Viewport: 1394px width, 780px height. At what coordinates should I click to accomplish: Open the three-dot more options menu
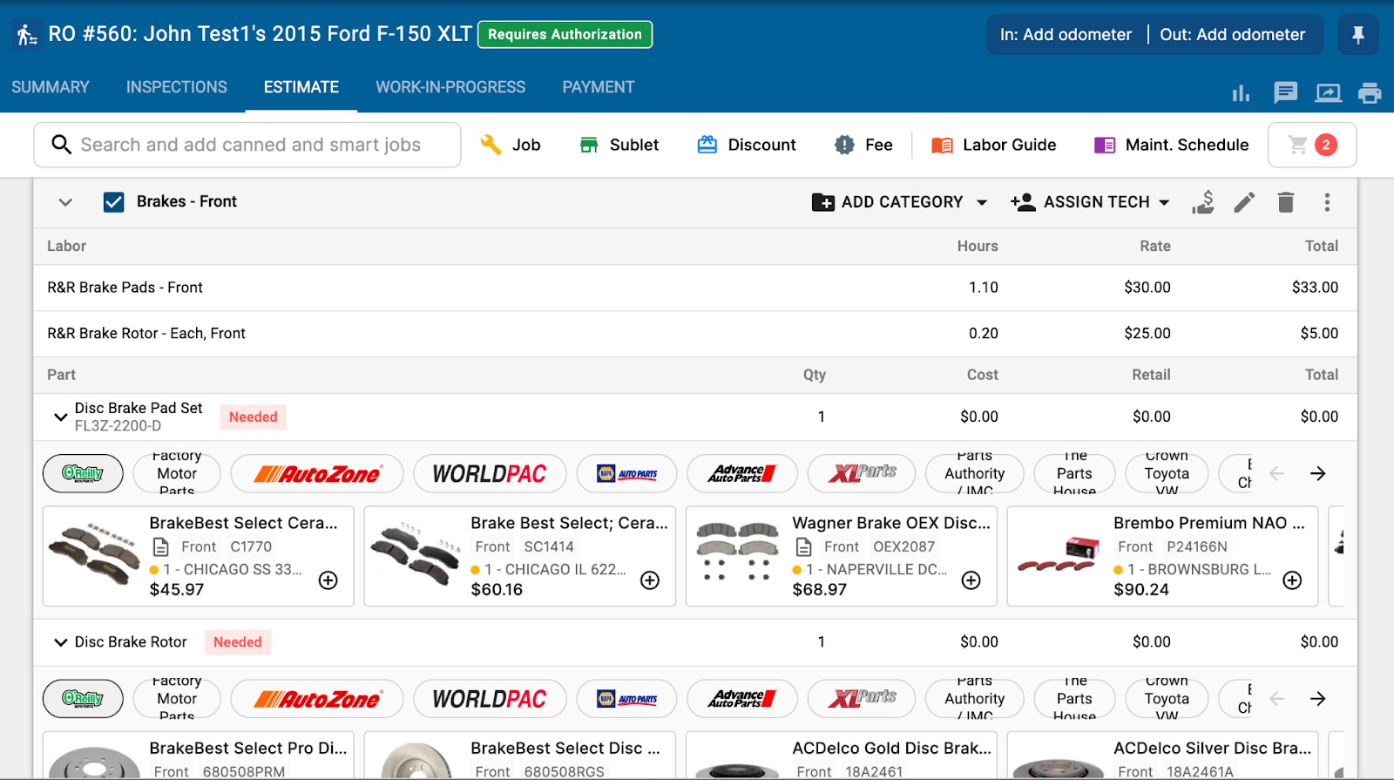pos(1327,202)
